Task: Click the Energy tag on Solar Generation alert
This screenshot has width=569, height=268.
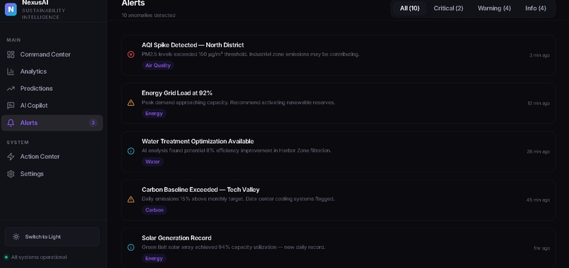Action: pos(154,258)
